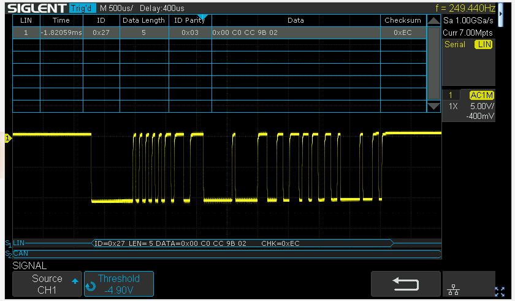Click the 5.00V/ vertical scale value
515x301 pixels.
coord(482,106)
